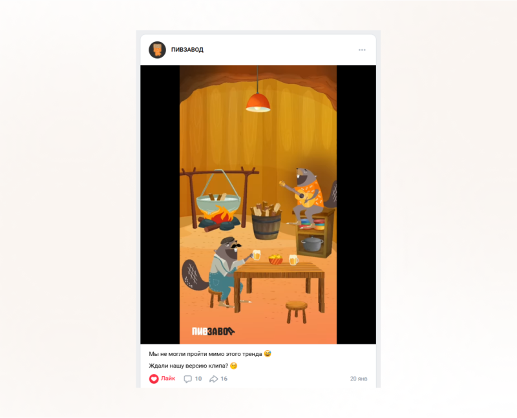Click the share count 16
The width and height of the screenshot is (517, 418).
(x=224, y=379)
